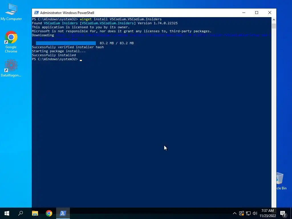292x219 pixels.
Task: Close the Administrator PowerShell window
Action: point(270,13)
